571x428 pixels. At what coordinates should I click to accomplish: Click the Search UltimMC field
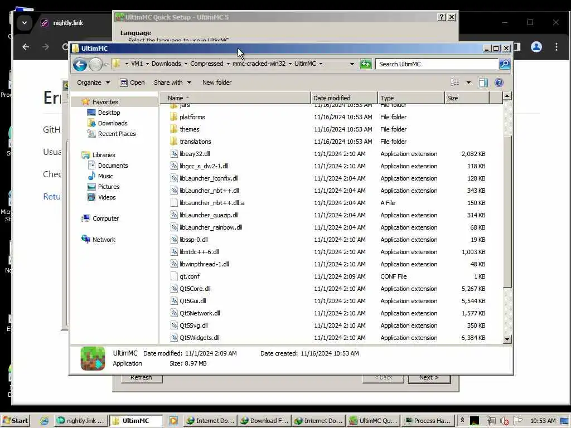437,64
